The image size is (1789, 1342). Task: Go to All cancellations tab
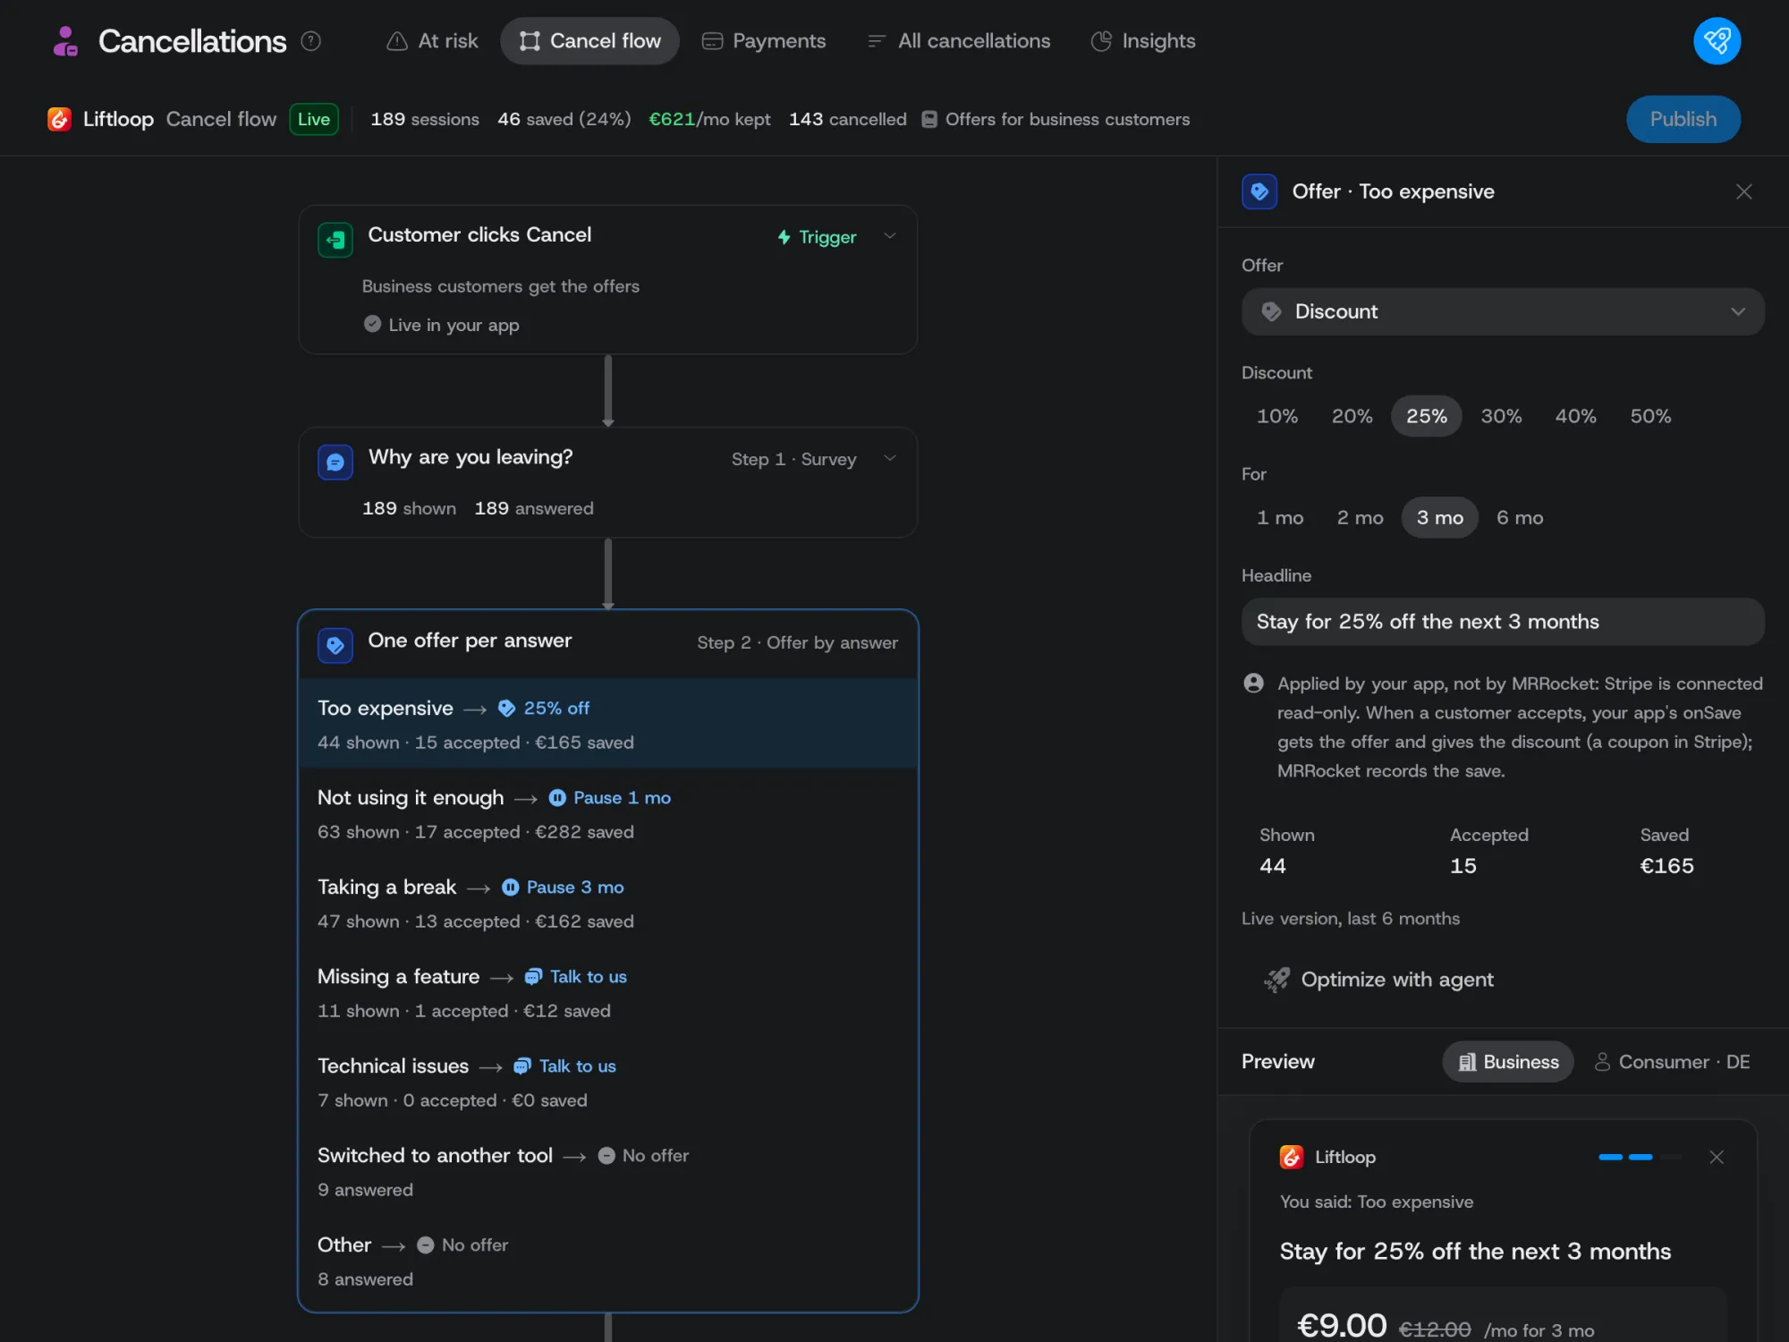tap(959, 41)
